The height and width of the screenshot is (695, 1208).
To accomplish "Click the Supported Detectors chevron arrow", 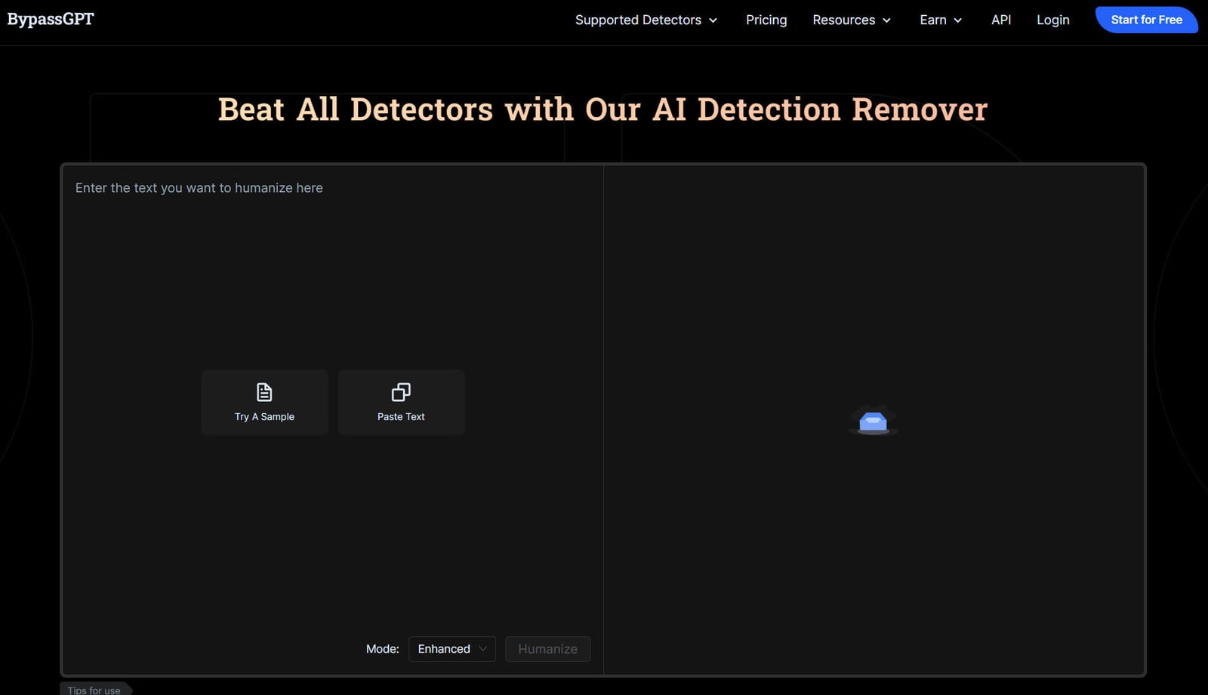I will pyautogui.click(x=713, y=20).
